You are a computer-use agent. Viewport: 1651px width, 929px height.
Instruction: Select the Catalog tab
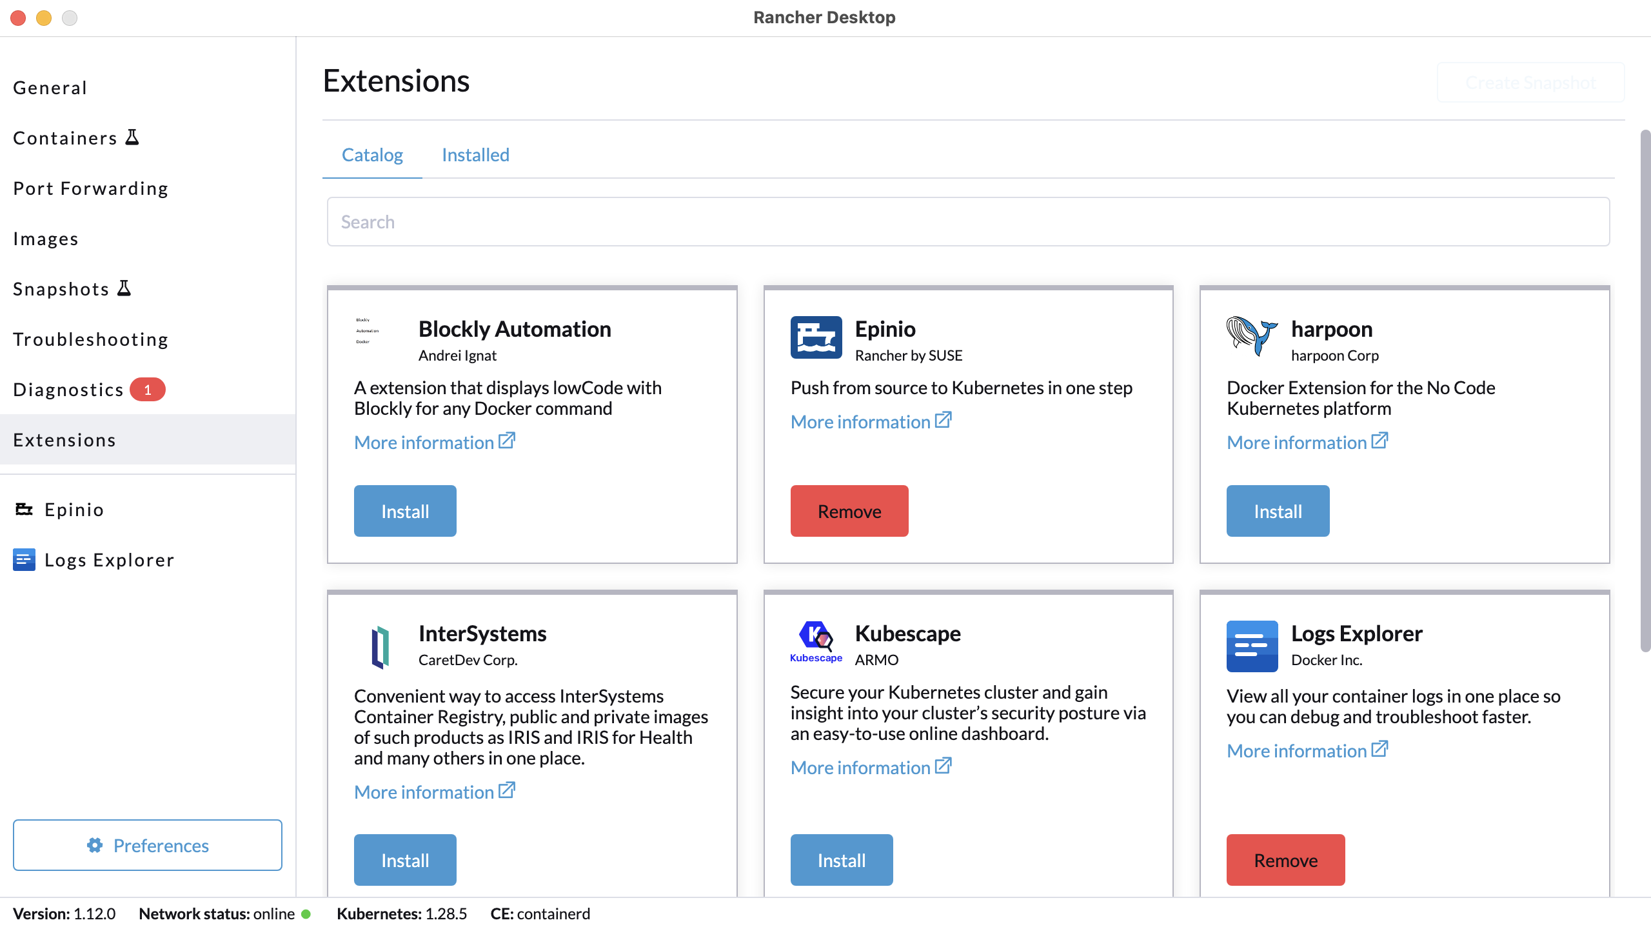pyautogui.click(x=372, y=155)
